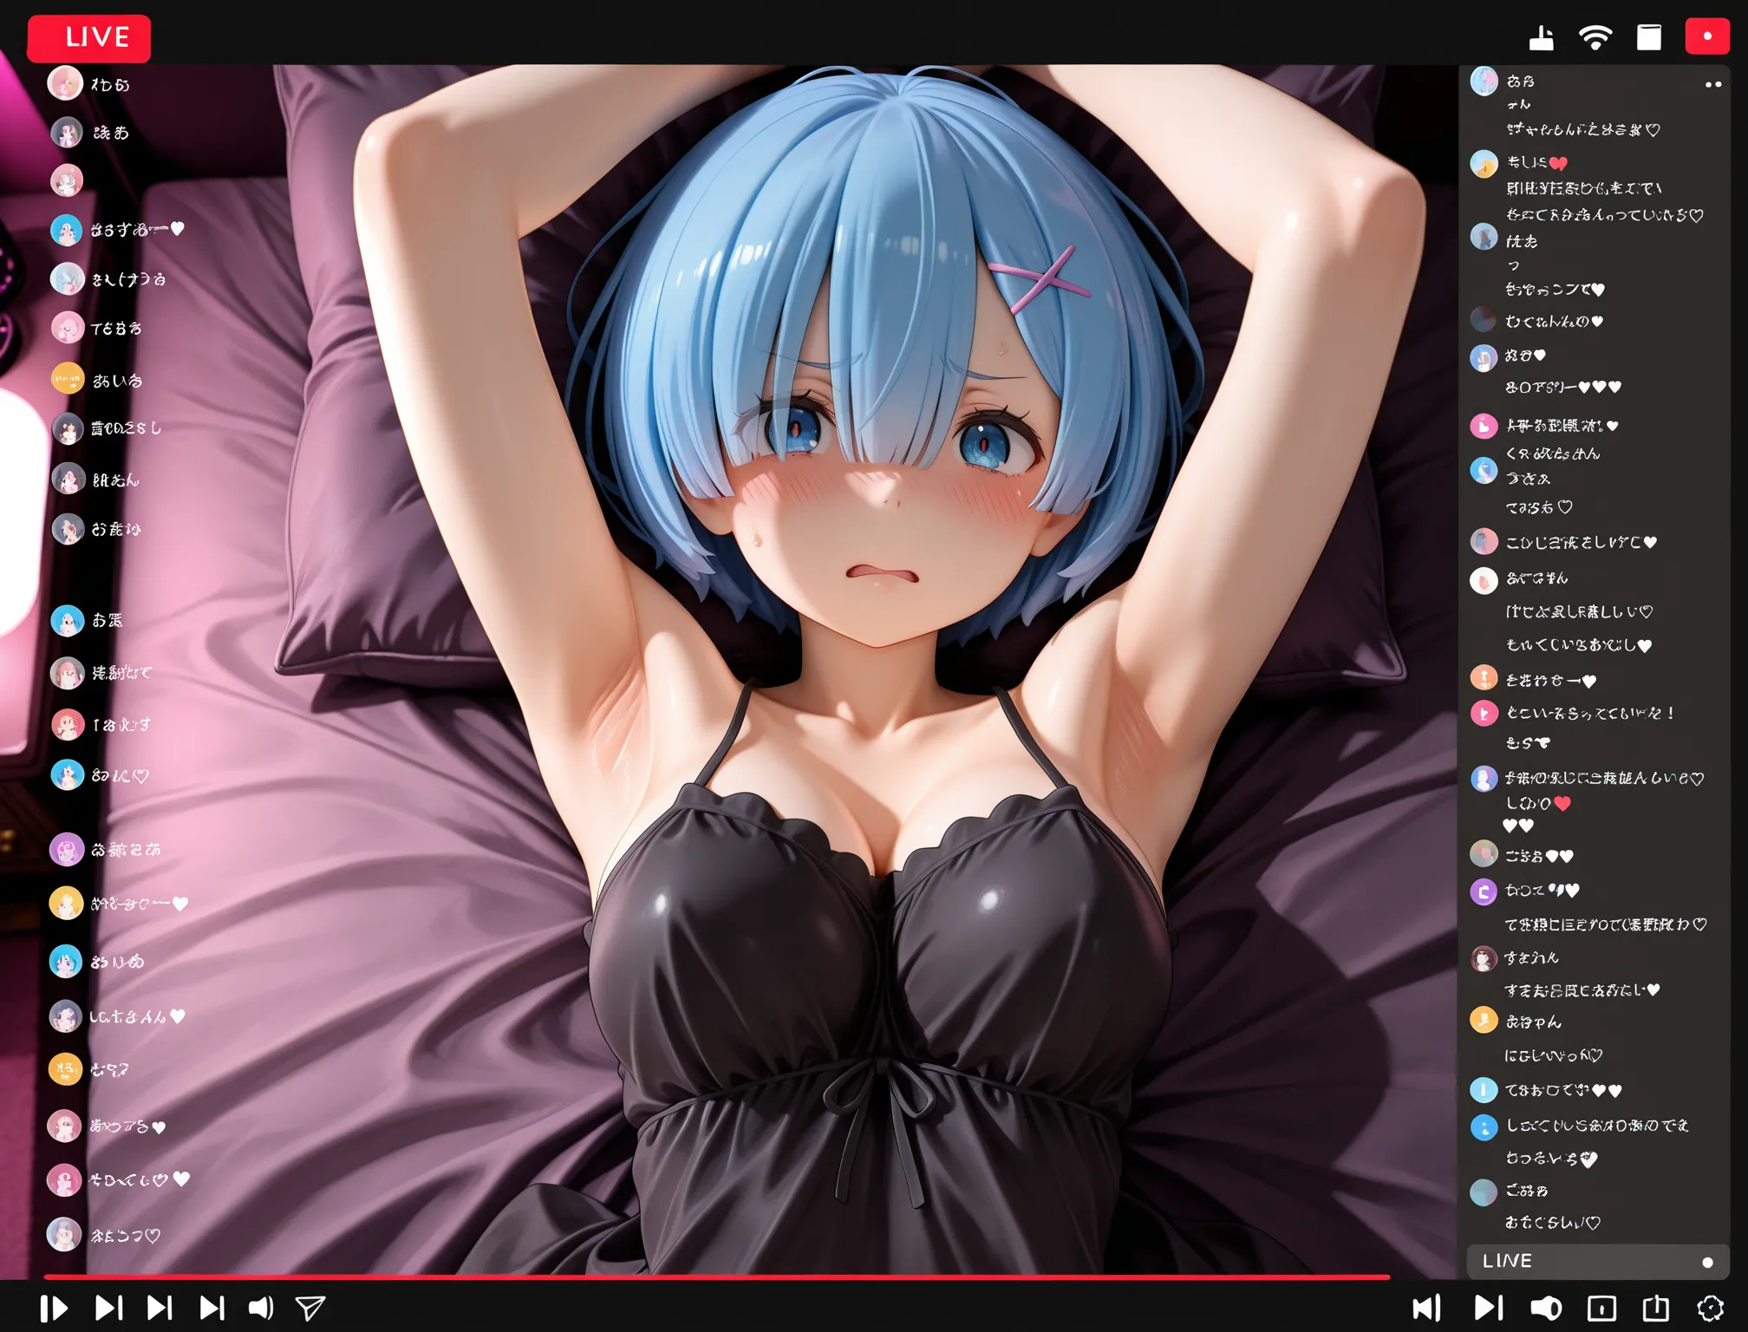The height and width of the screenshot is (1332, 1748).
Task: Click the red playback progress bar
Action: (x=716, y=1277)
